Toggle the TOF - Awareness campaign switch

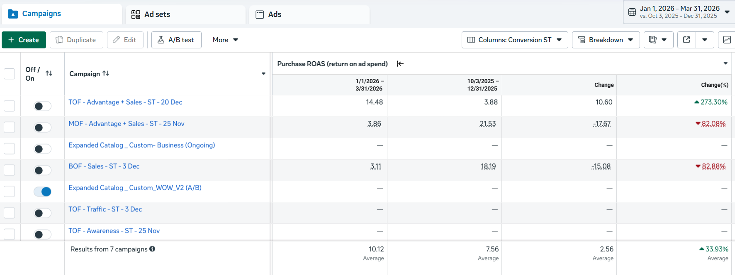(x=42, y=234)
